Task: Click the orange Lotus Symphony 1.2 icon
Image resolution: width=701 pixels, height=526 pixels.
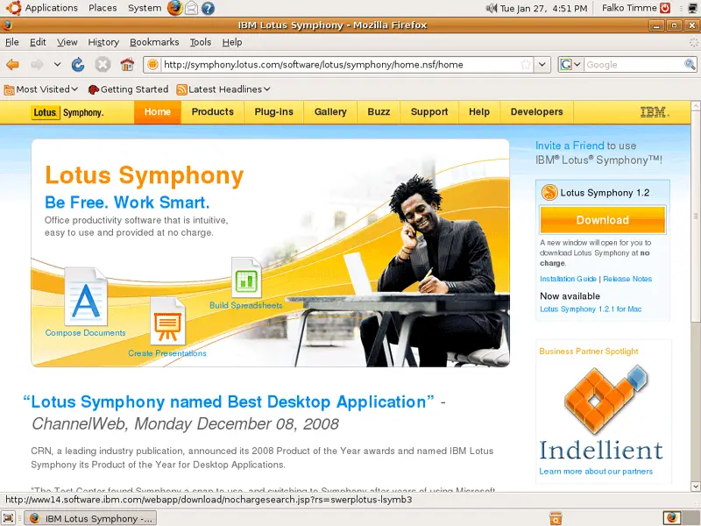Action: (549, 193)
